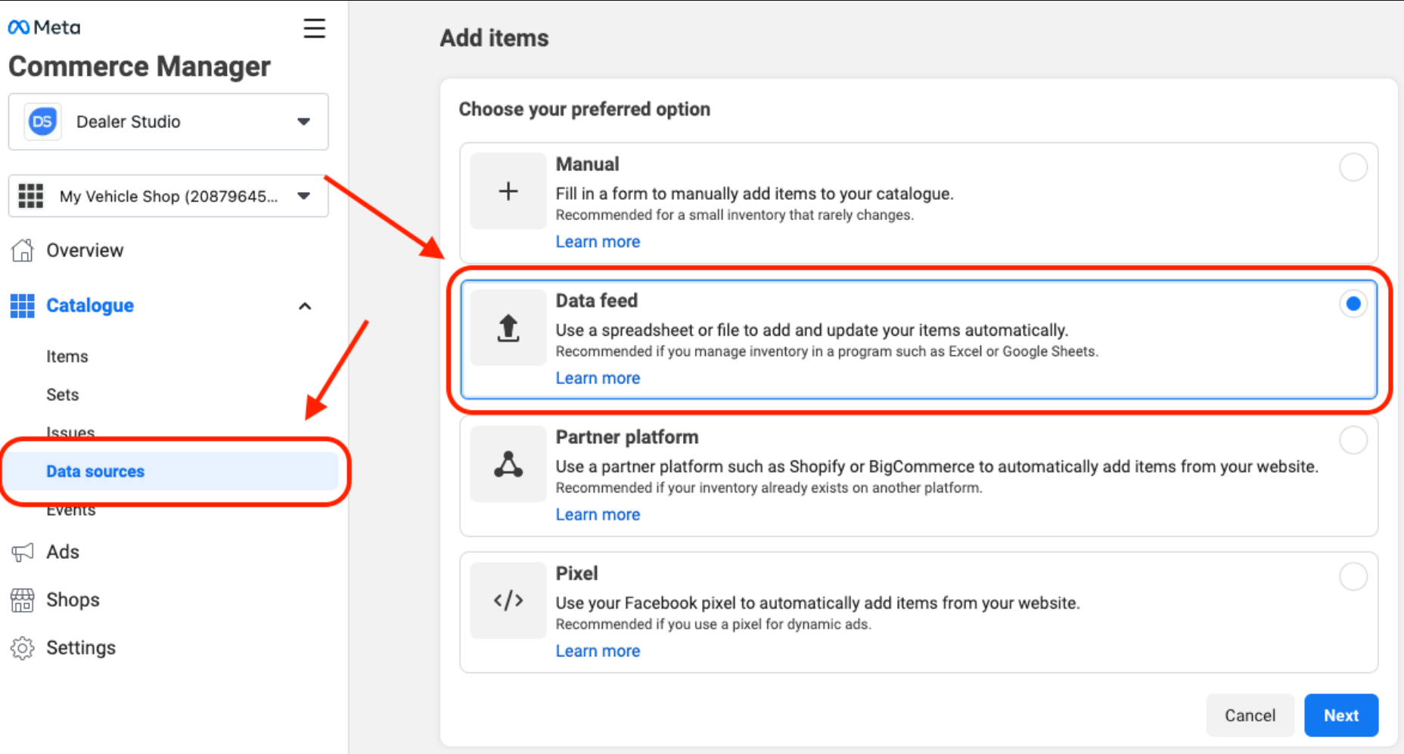Go to Overview in the sidebar
The image size is (1404, 754).
point(85,250)
